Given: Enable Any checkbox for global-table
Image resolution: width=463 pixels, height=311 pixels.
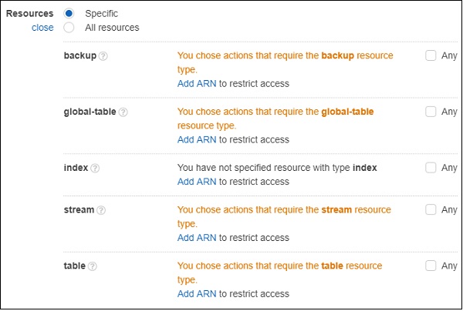Looking at the screenshot, I should click(431, 112).
